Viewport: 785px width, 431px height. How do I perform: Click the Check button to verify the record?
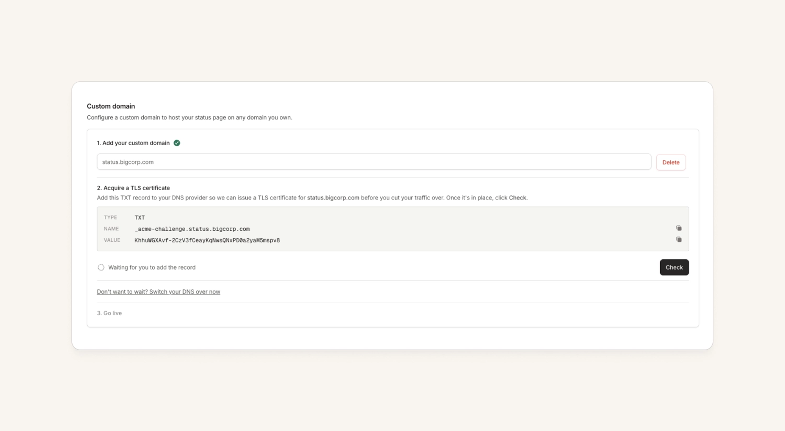[674, 267]
